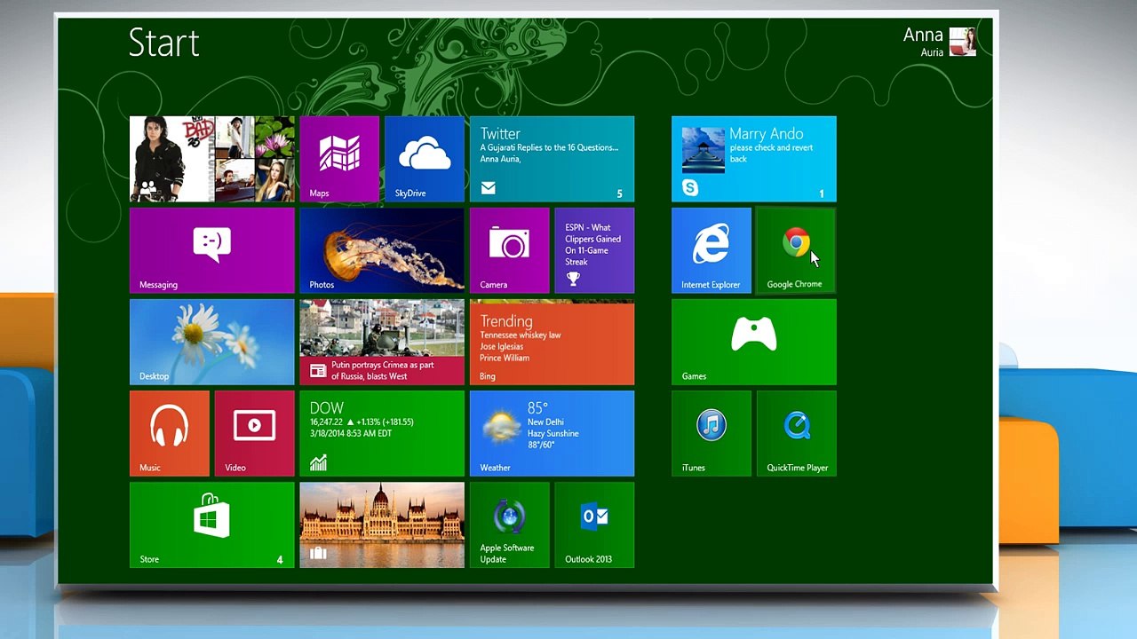Launch QuickTime Player tile
This screenshot has height=639, width=1137.
796,433
